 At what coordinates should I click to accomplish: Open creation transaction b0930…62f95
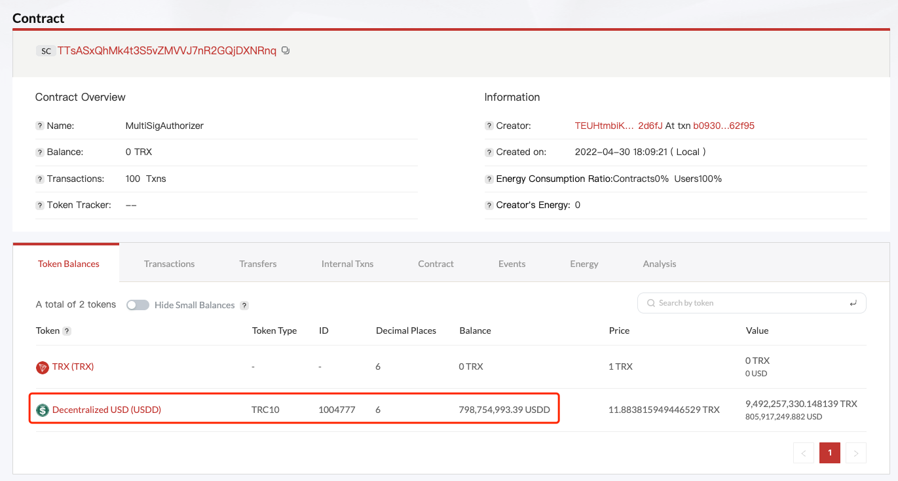pyautogui.click(x=724, y=126)
